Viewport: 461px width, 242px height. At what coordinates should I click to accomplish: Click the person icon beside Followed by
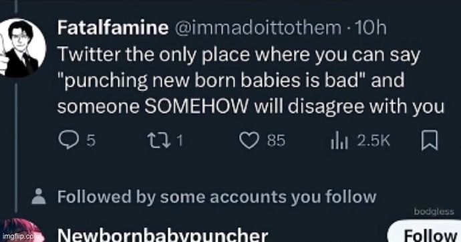[39, 196]
